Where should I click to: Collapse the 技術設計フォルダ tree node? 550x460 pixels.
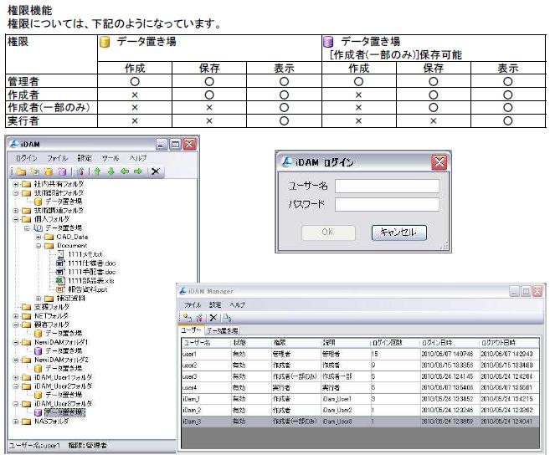click(x=16, y=193)
